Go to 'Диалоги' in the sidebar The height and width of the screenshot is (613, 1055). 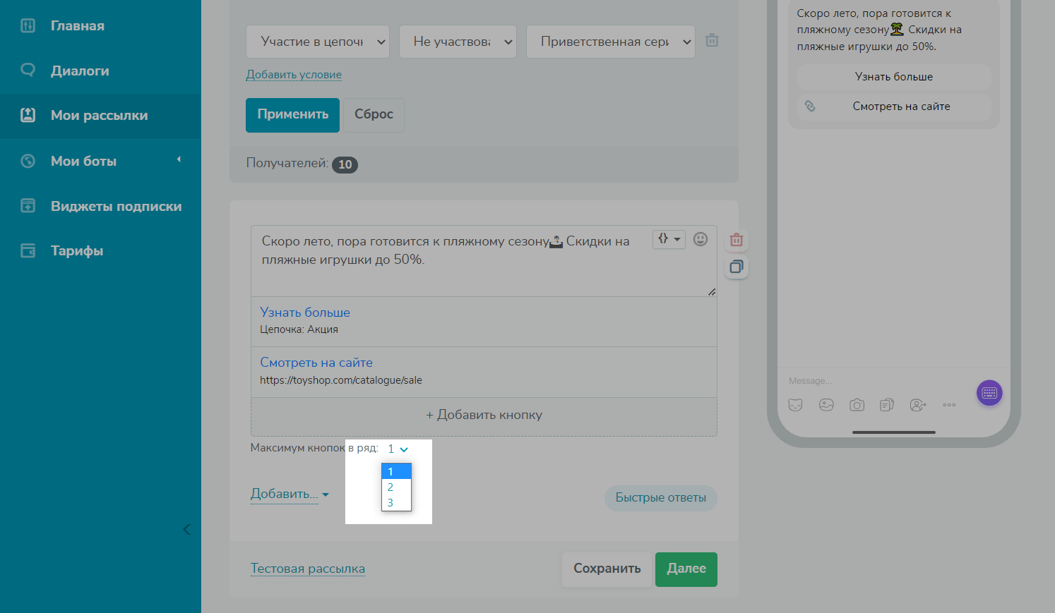tap(80, 71)
